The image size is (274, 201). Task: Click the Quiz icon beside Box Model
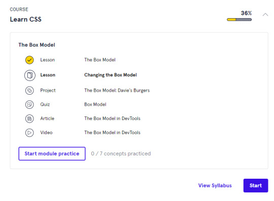[29, 105]
